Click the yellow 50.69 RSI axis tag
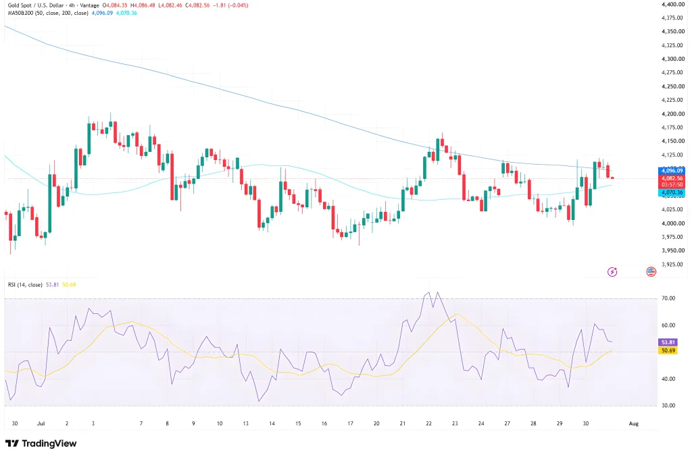 tap(668, 351)
